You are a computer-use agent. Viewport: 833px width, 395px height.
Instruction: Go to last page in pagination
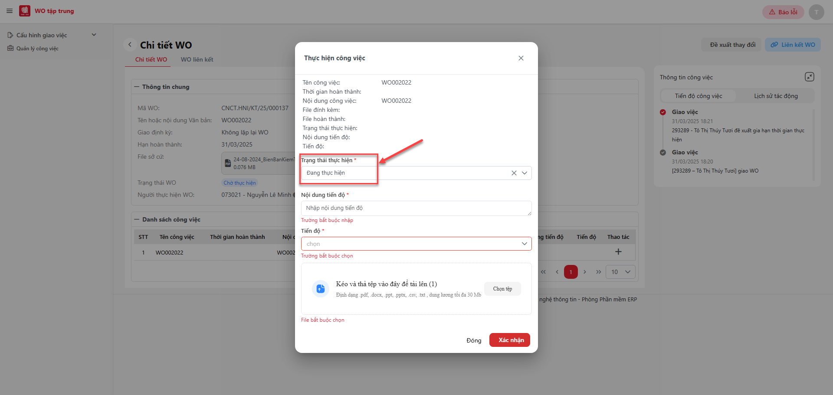[599, 272]
